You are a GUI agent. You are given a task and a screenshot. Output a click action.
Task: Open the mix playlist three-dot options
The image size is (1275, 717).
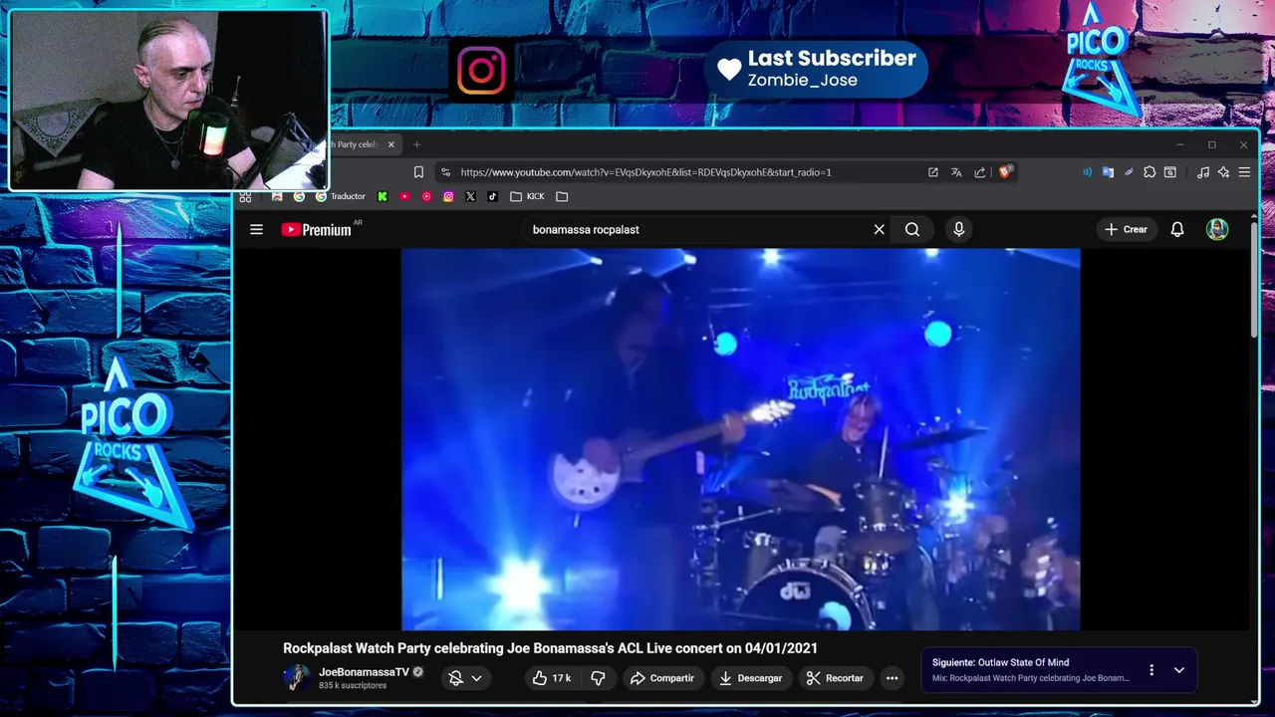coord(1151,670)
